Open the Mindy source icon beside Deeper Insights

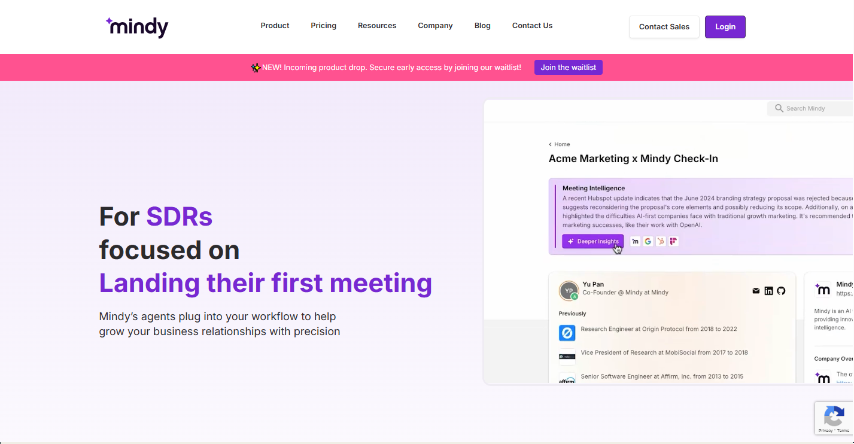coord(635,242)
